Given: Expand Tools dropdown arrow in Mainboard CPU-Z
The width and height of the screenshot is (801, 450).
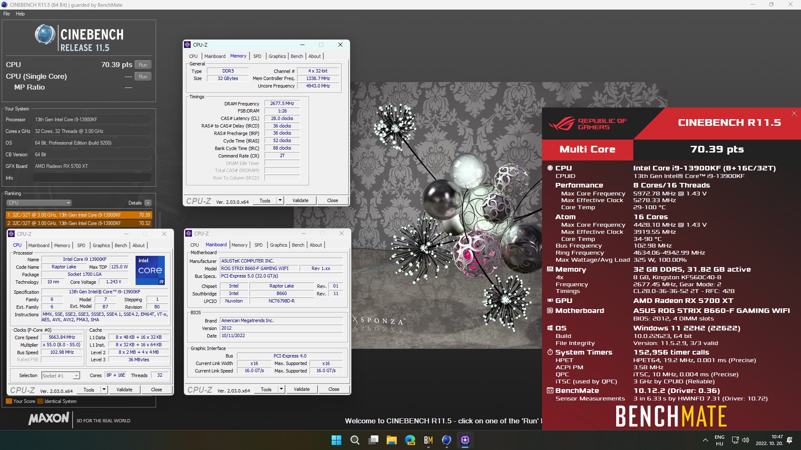Looking at the screenshot, I should 282,389.
